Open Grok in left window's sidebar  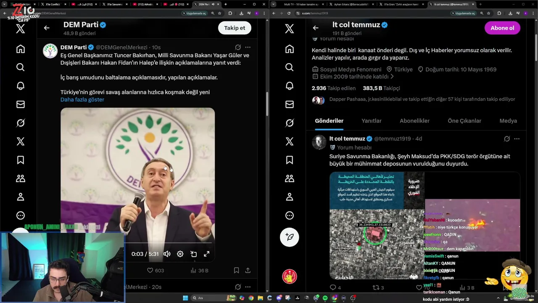coord(20,123)
